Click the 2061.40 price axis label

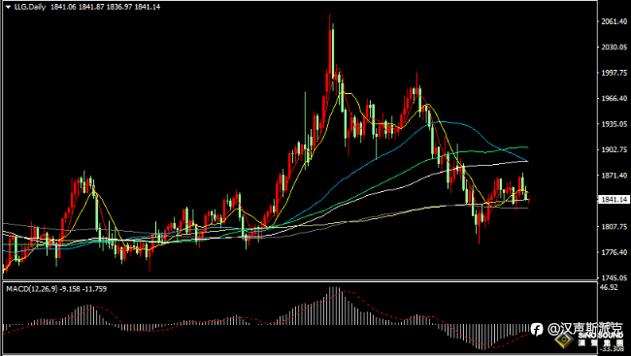point(615,21)
